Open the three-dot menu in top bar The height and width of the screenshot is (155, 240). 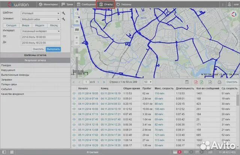tap(223, 4)
